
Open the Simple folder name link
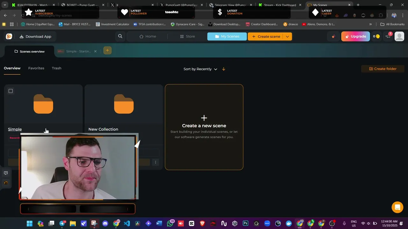15,129
